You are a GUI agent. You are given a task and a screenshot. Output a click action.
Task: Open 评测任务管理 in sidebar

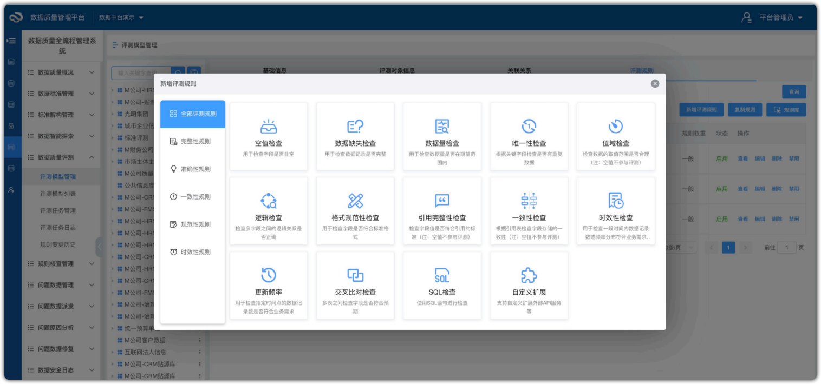[x=58, y=211]
